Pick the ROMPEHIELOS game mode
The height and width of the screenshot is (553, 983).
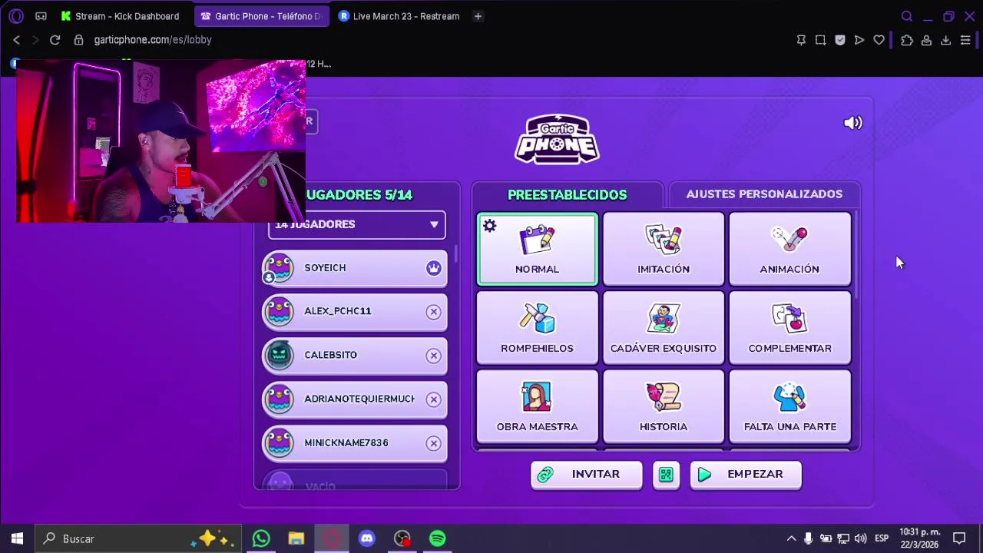click(x=537, y=328)
